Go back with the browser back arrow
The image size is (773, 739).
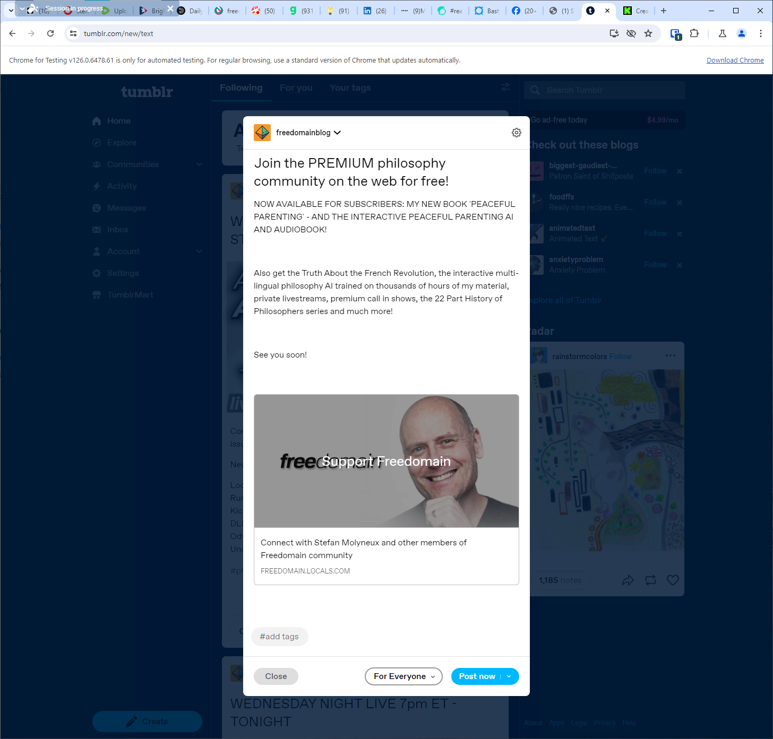tap(12, 33)
